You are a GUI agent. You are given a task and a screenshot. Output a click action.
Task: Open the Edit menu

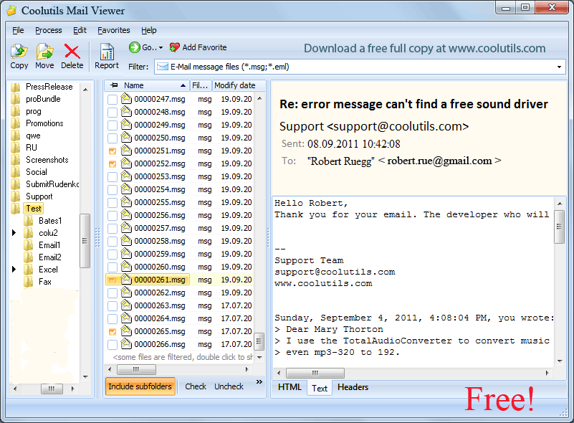80,30
